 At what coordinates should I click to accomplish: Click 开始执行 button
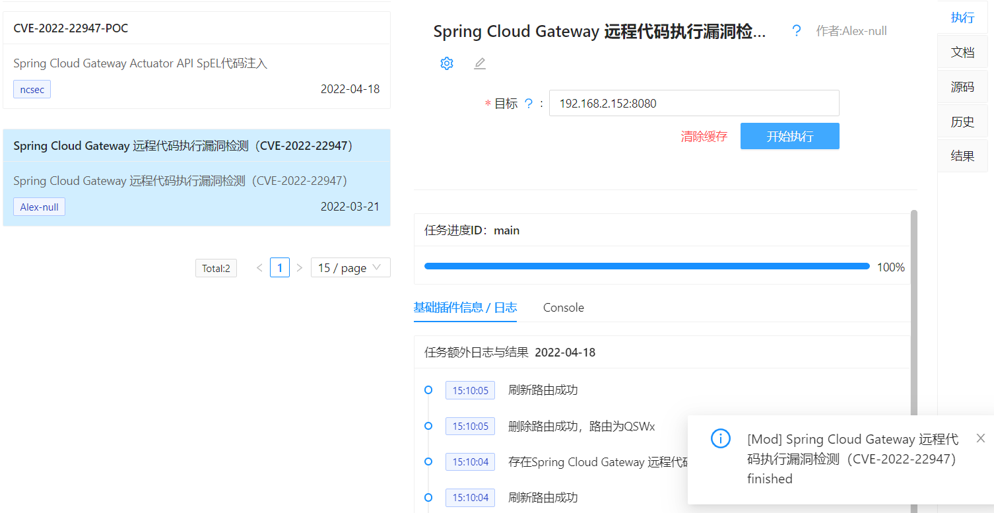coord(790,137)
